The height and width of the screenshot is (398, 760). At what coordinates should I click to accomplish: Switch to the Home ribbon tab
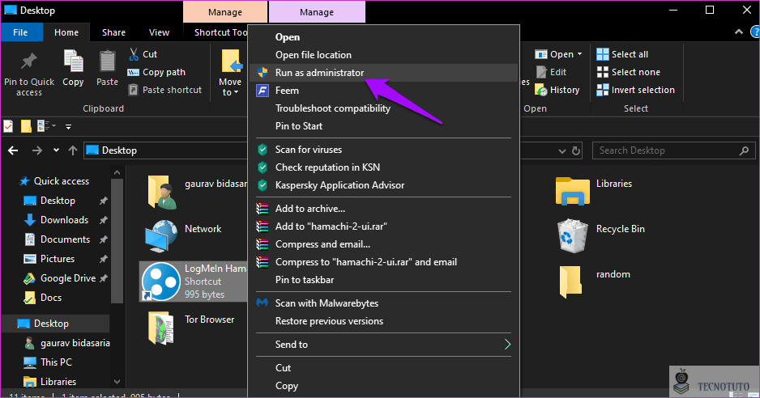coord(66,32)
